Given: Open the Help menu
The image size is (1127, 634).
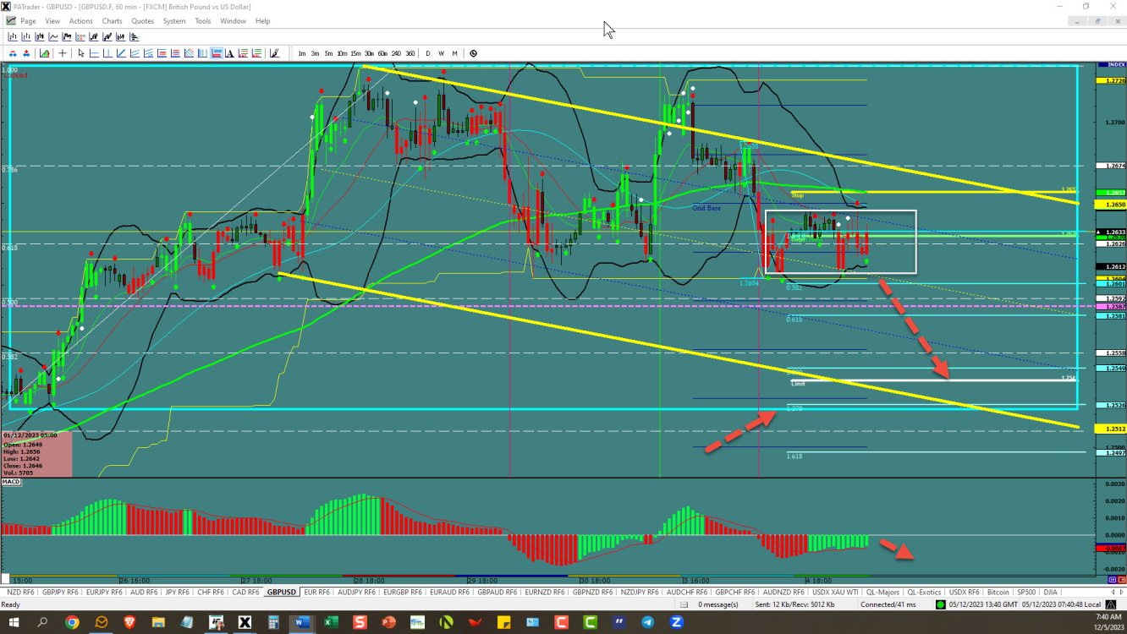Looking at the screenshot, I should point(263,21).
